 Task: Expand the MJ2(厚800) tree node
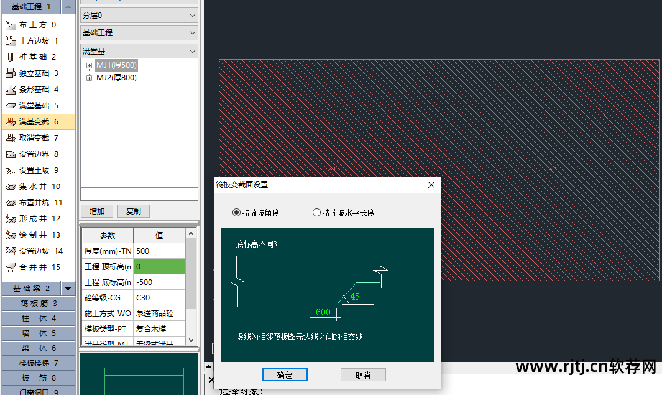pos(90,78)
